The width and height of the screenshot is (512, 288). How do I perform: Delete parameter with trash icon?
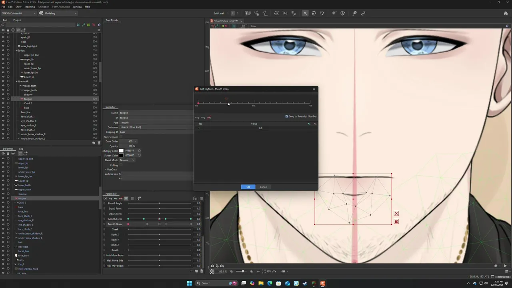pos(202,271)
